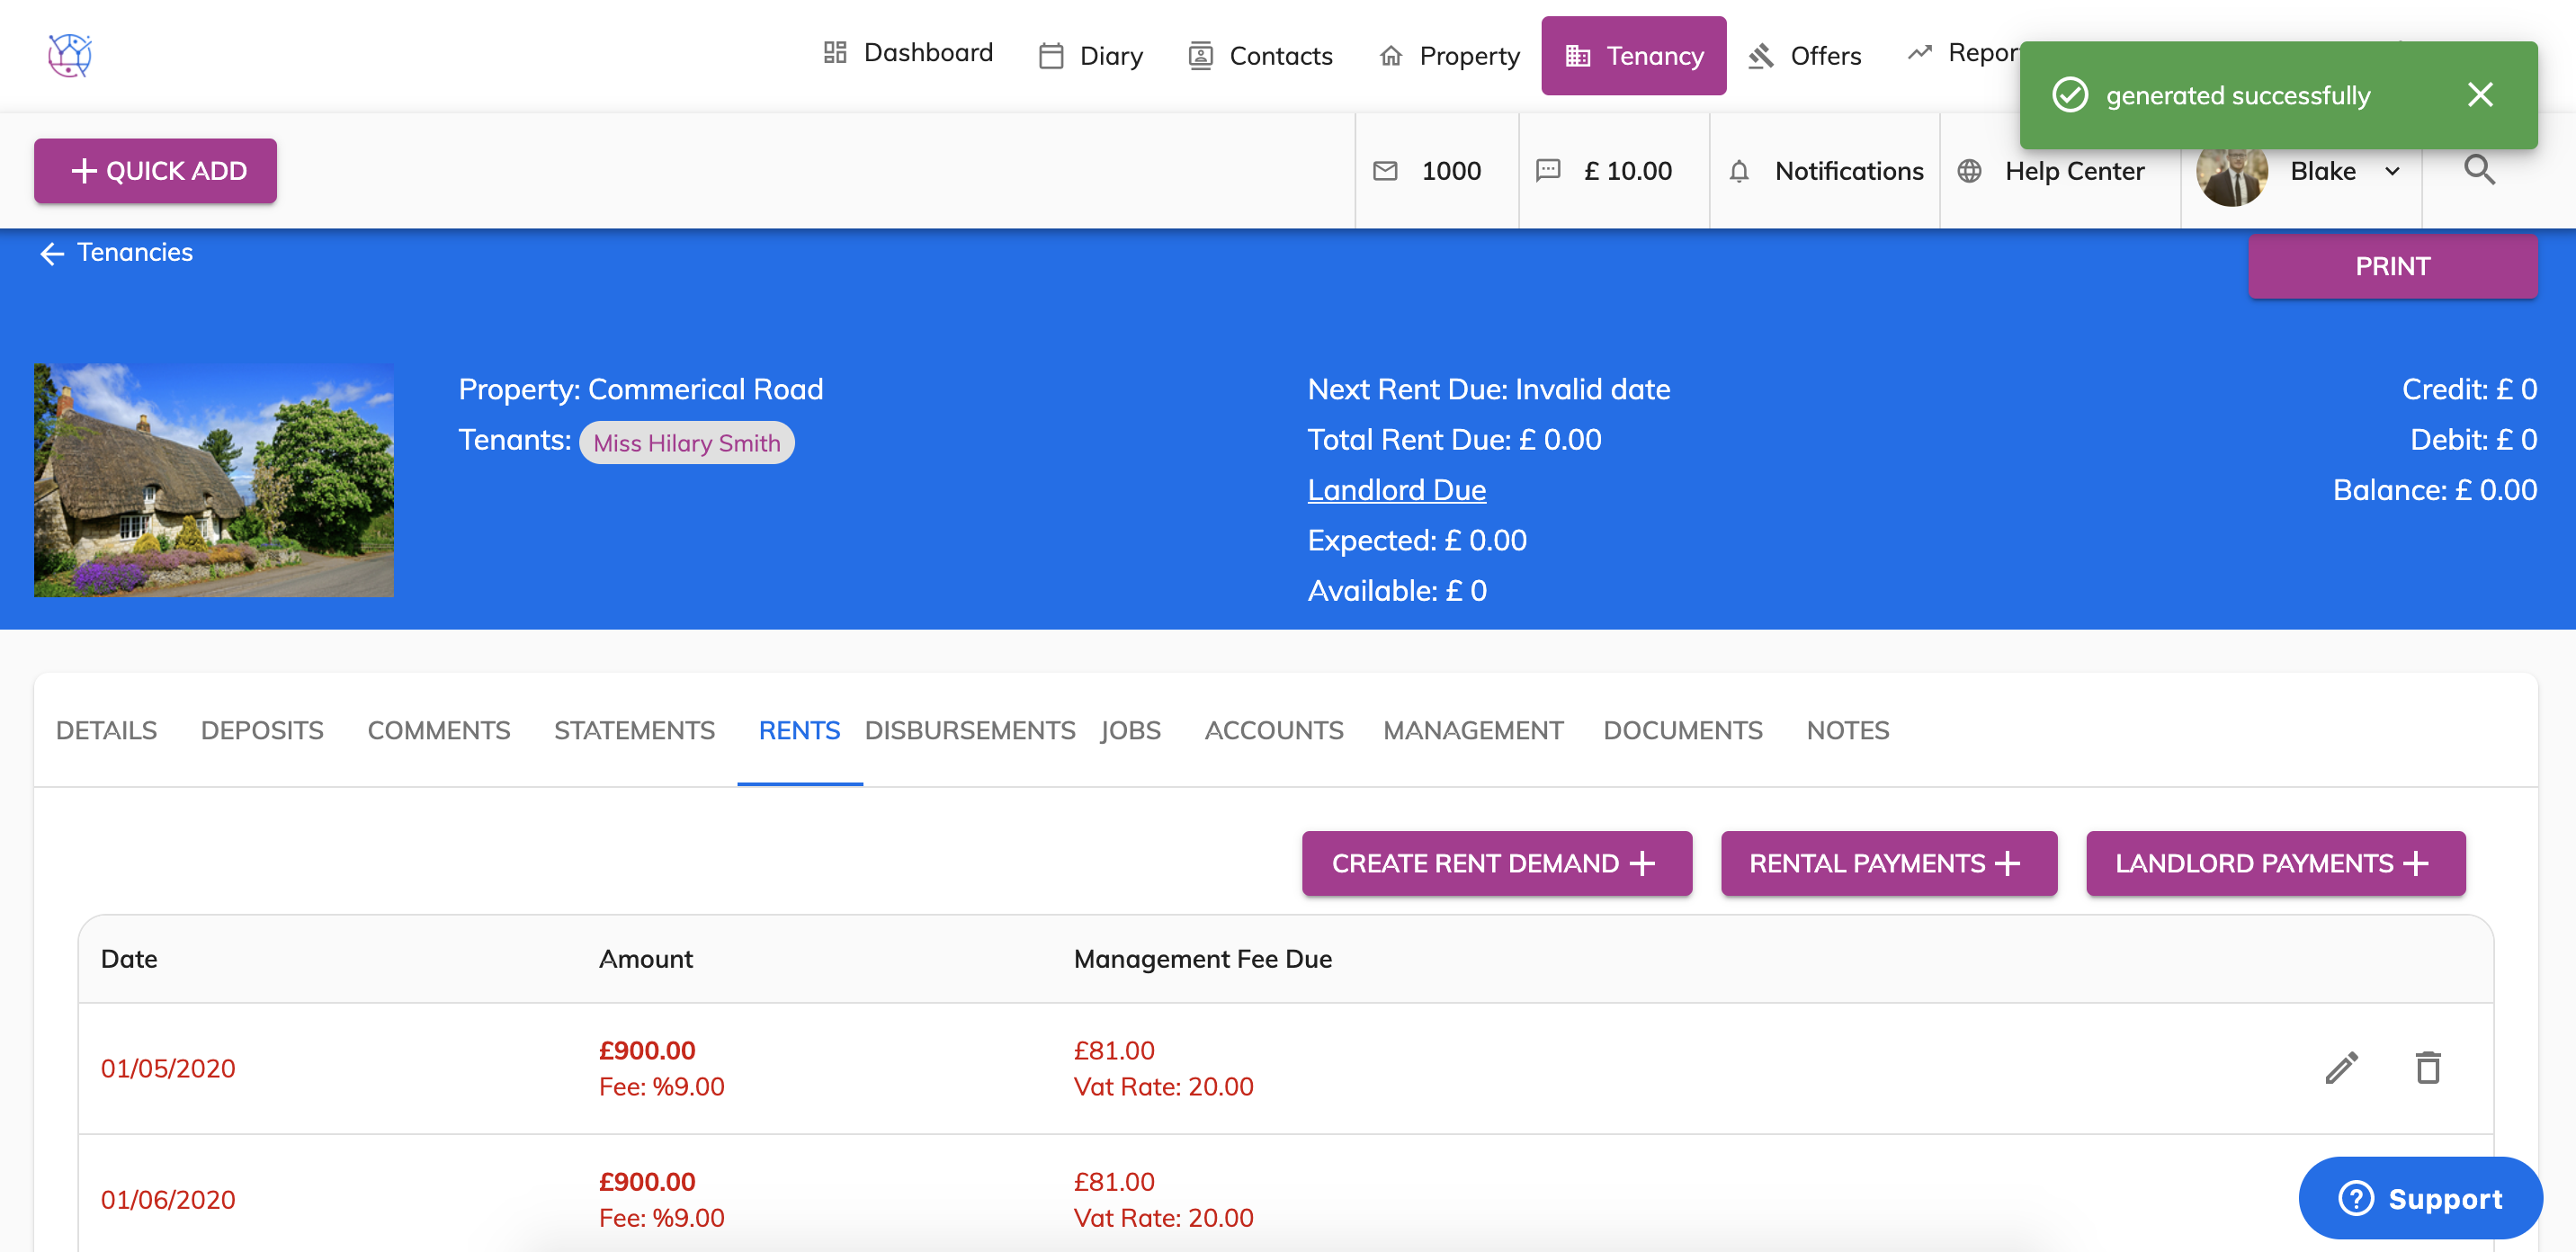Open the Documents tab
Screen dimensions: 2576x1252
coord(1682,730)
